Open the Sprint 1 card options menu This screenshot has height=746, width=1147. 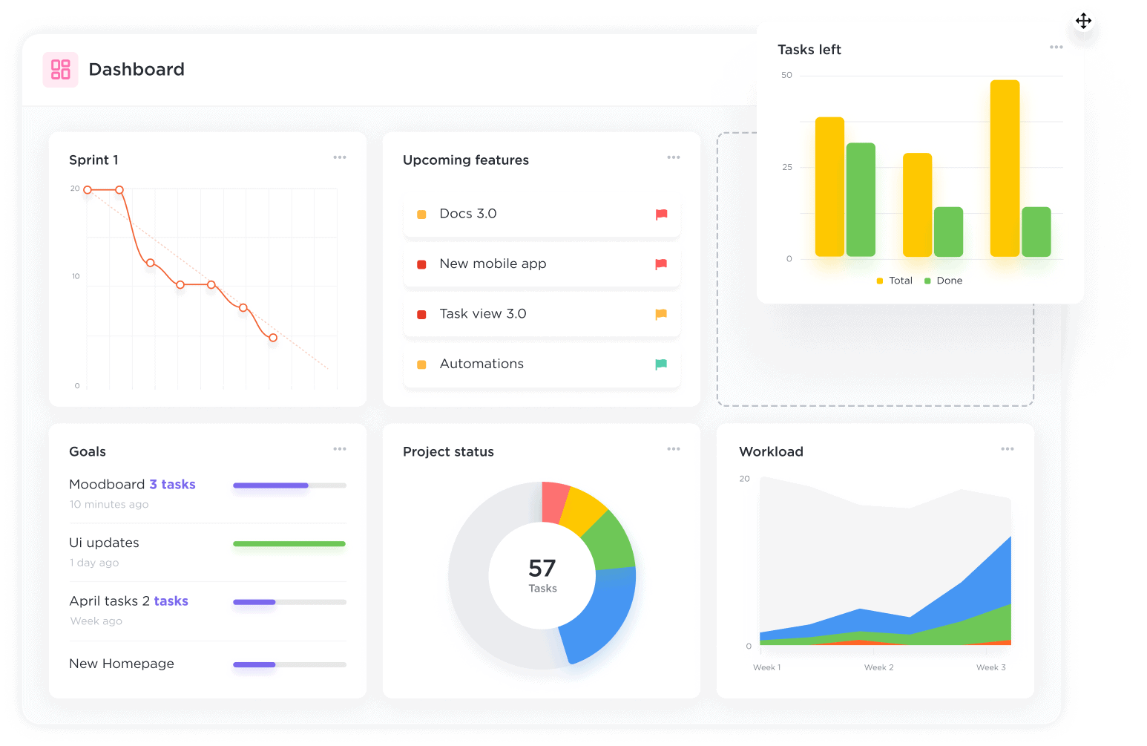[340, 157]
